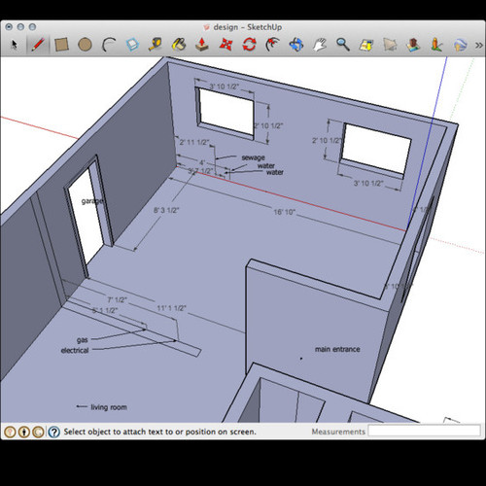
Task: Click the "electrical" text label
Action: tap(75, 350)
